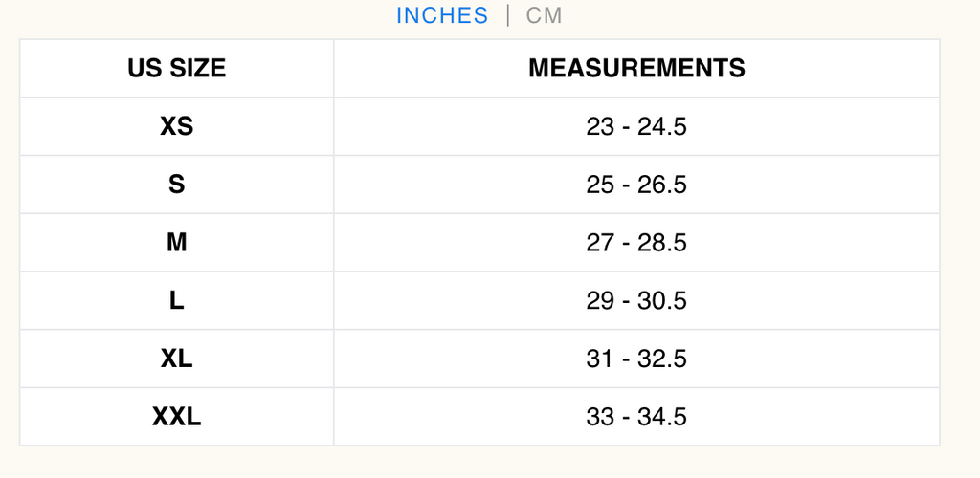This screenshot has width=980, height=478.
Task: Click the 31 - 32.5 measurement
Action: click(636, 358)
